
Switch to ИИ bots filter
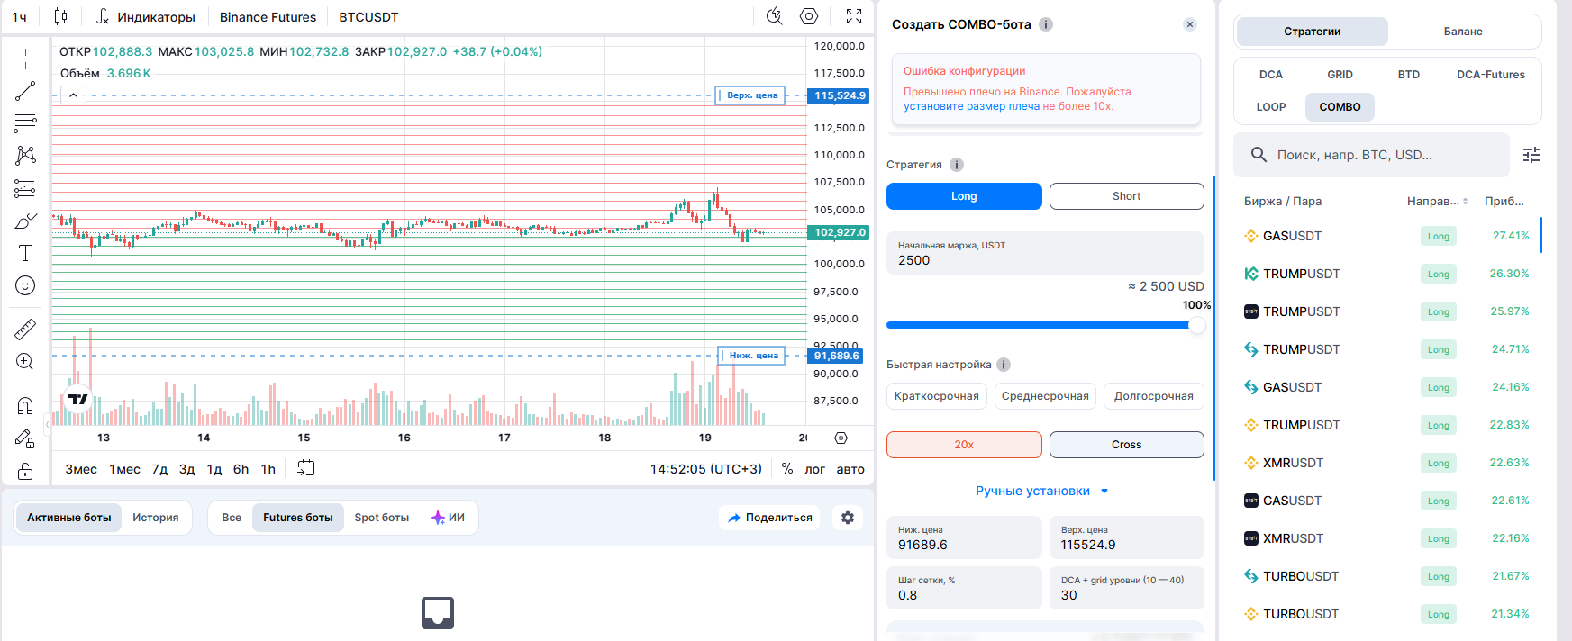click(448, 518)
